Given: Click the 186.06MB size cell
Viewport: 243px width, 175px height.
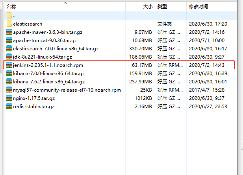Looking at the screenshot, I should point(141,57).
